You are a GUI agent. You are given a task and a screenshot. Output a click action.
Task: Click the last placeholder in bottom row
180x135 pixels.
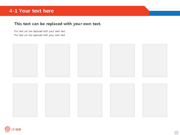(155, 100)
